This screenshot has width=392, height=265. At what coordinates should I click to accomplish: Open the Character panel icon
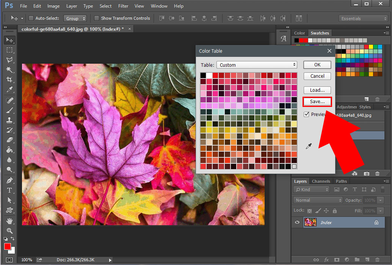(x=284, y=39)
